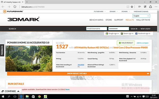Make a Web Note with pen icon
Image resolution: width=159 pixels, height=99 pixels.
pyautogui.click(x=145, y=7)
